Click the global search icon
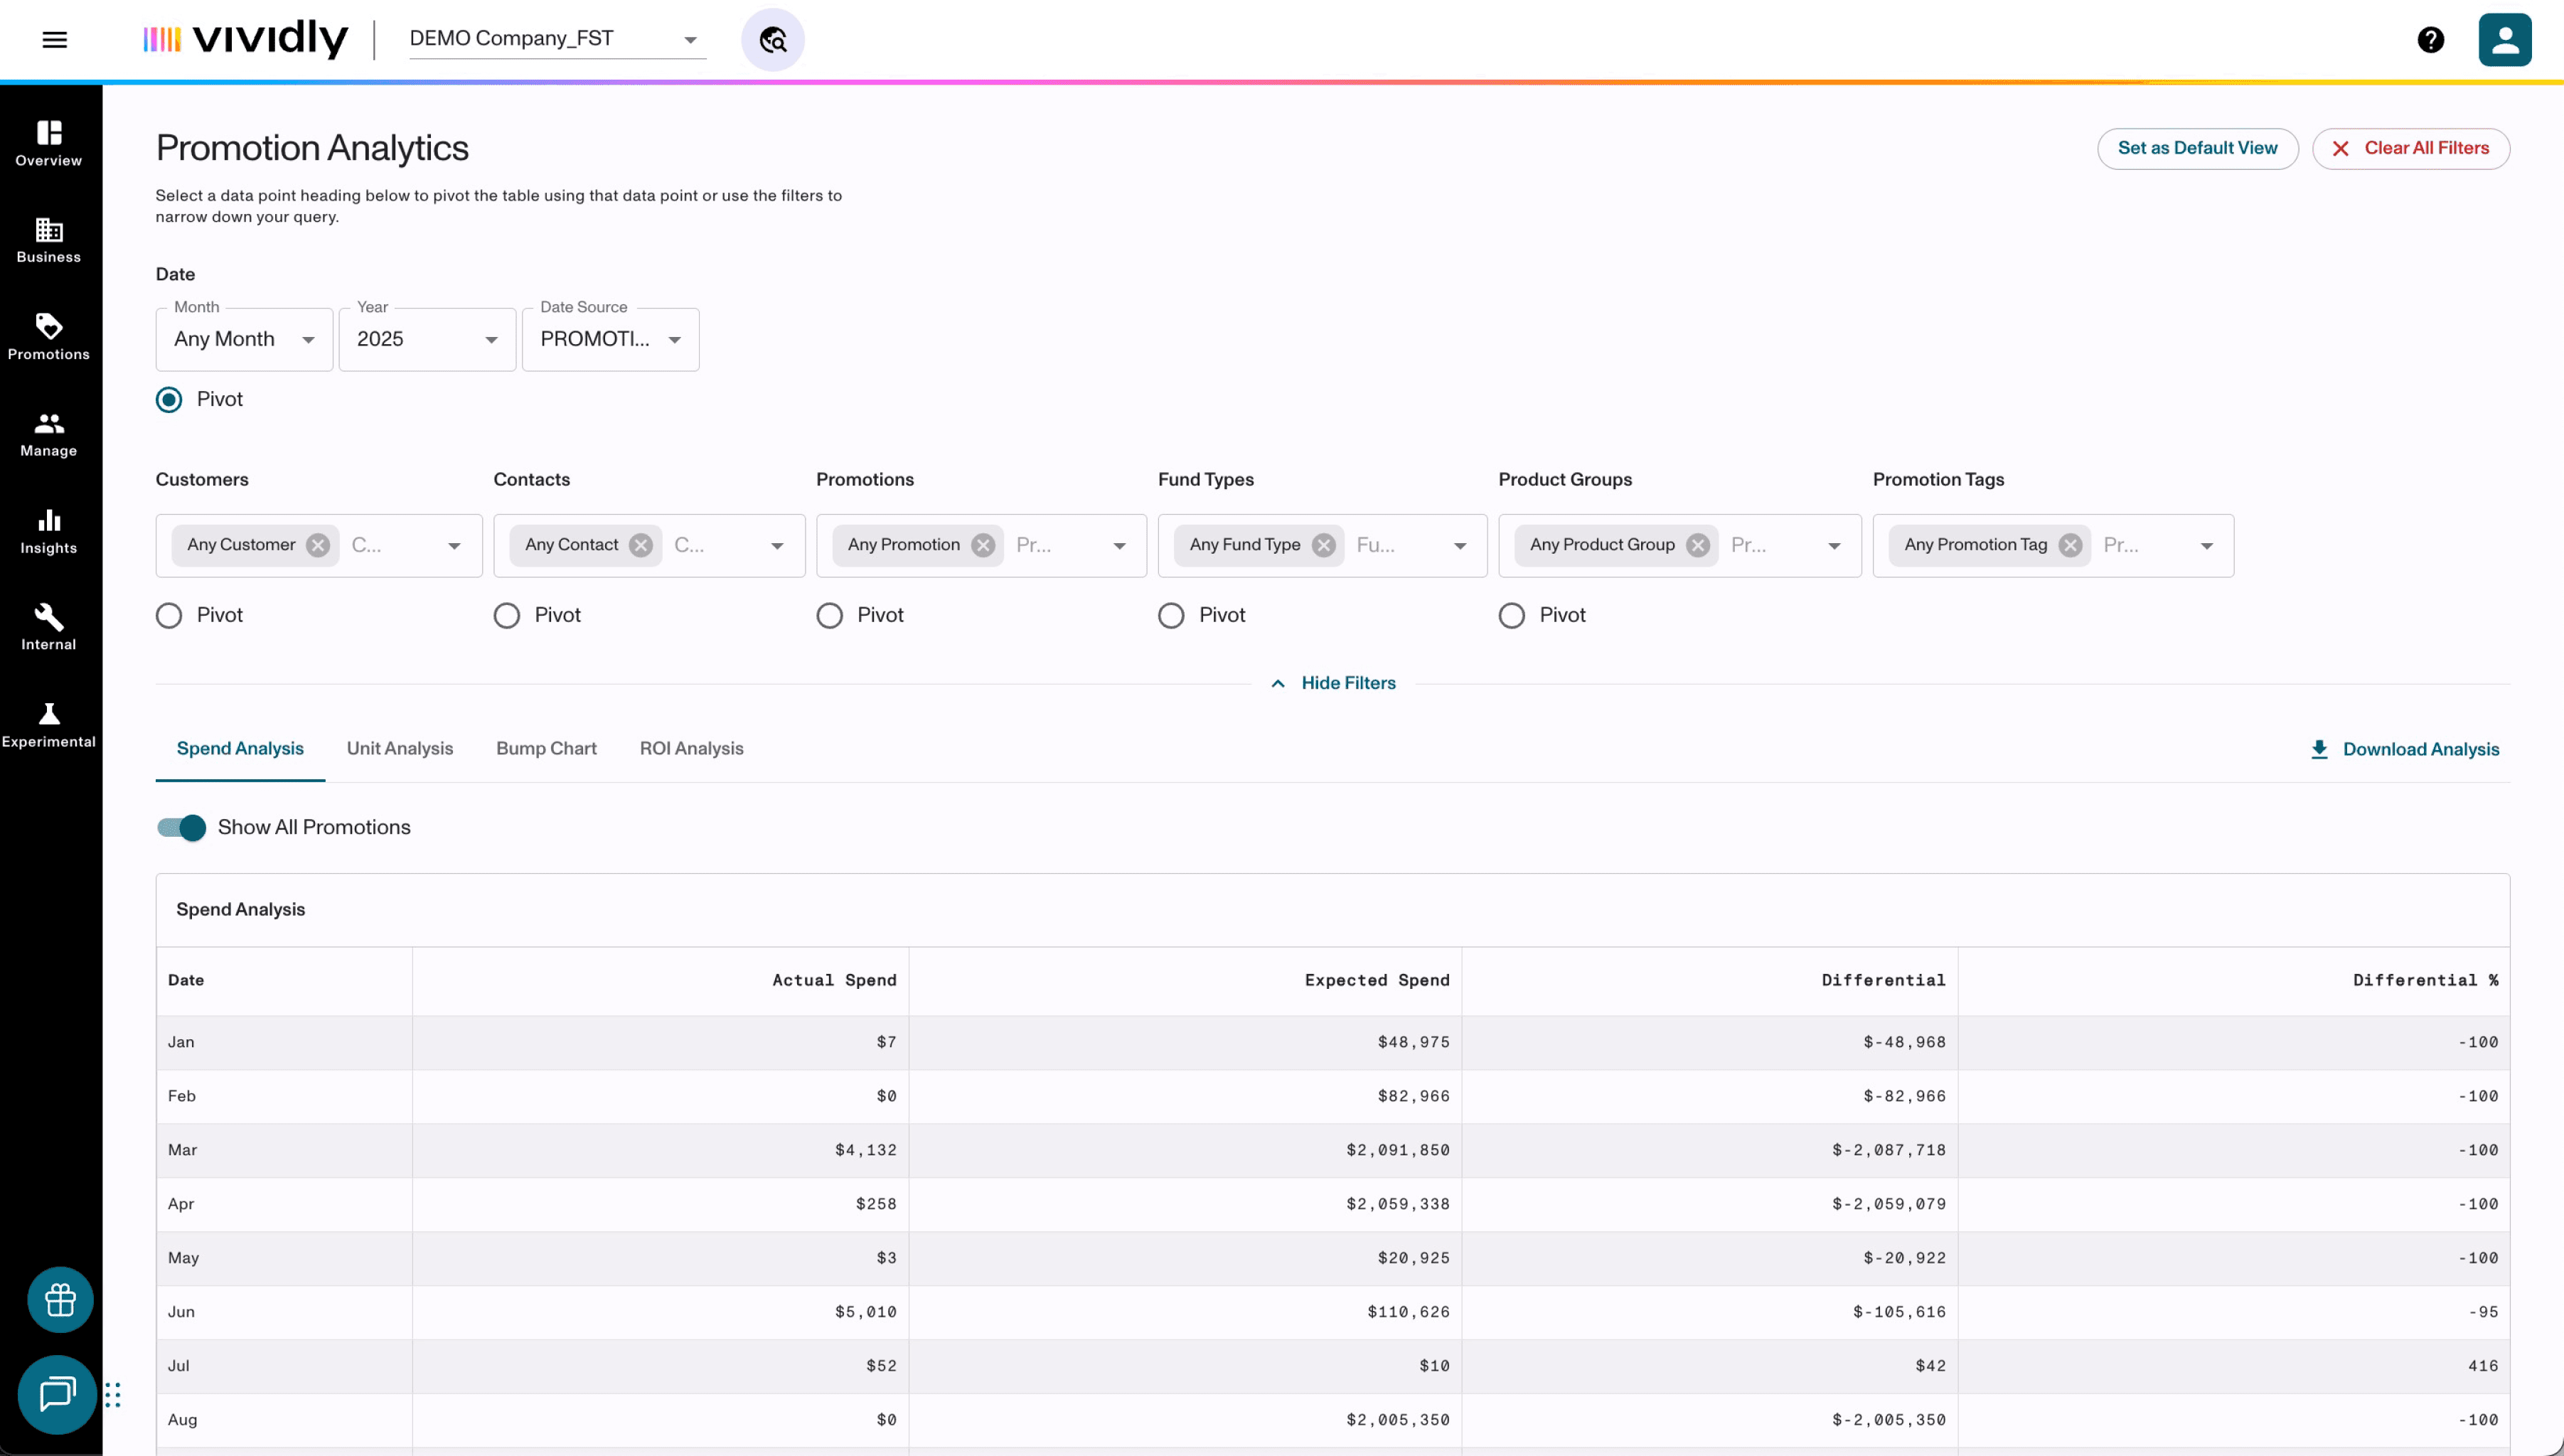Screen dimensions: 2564x1456 point(772,40)
